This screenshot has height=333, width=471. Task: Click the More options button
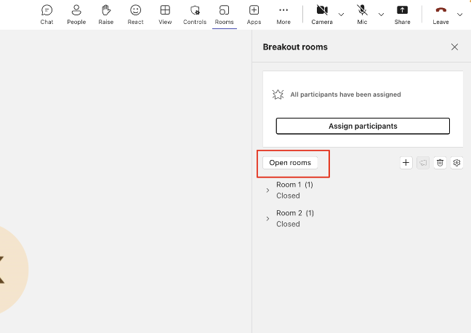tap(283, 14)
